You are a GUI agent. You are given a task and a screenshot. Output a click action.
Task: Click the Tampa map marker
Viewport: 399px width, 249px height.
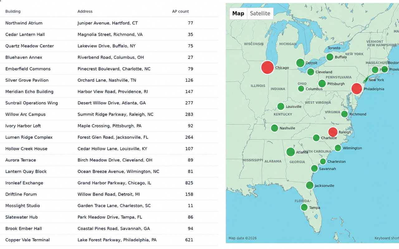pos(304,207)
